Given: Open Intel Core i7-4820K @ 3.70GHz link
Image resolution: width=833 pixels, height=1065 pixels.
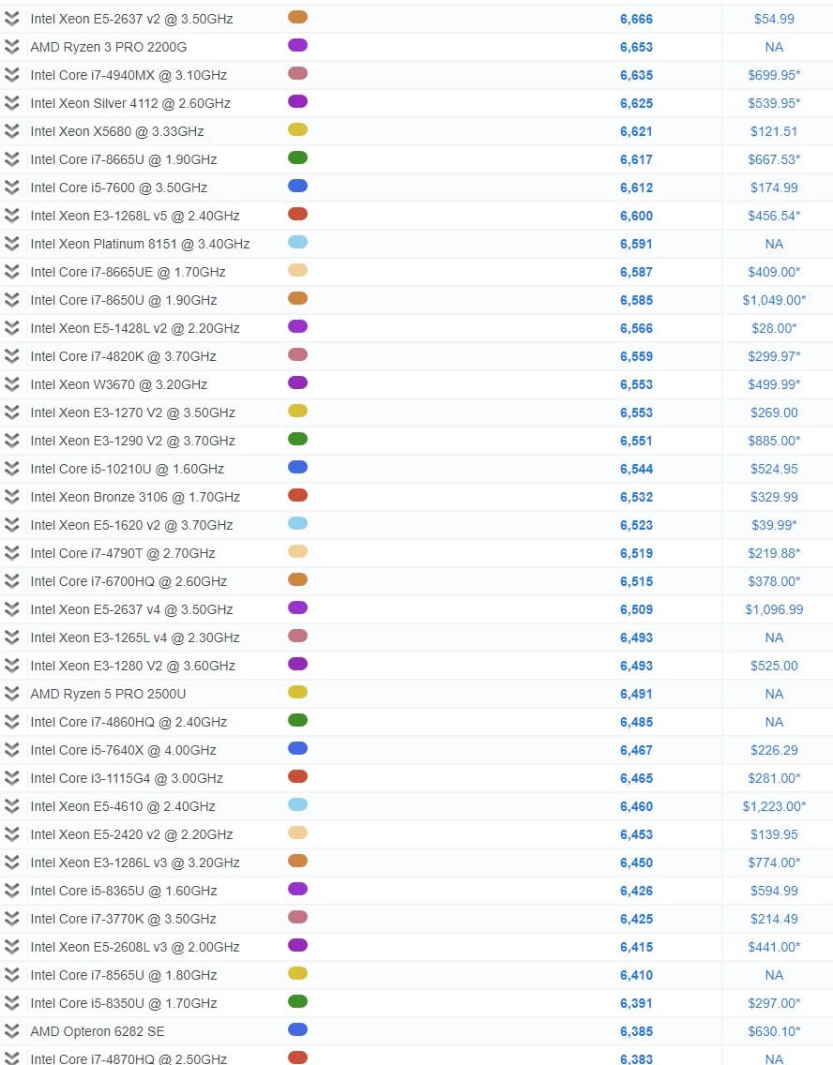Looking at the screenshot, I should pyautogui.click(x=123, y=356).
